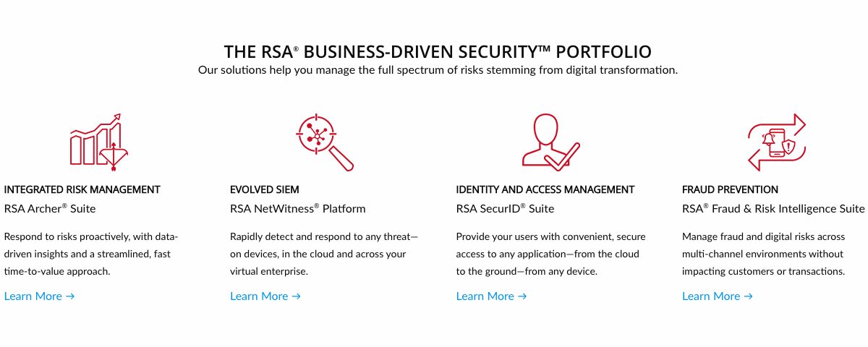Click the 'Rapidly detect and respond' description

point(324,254)
